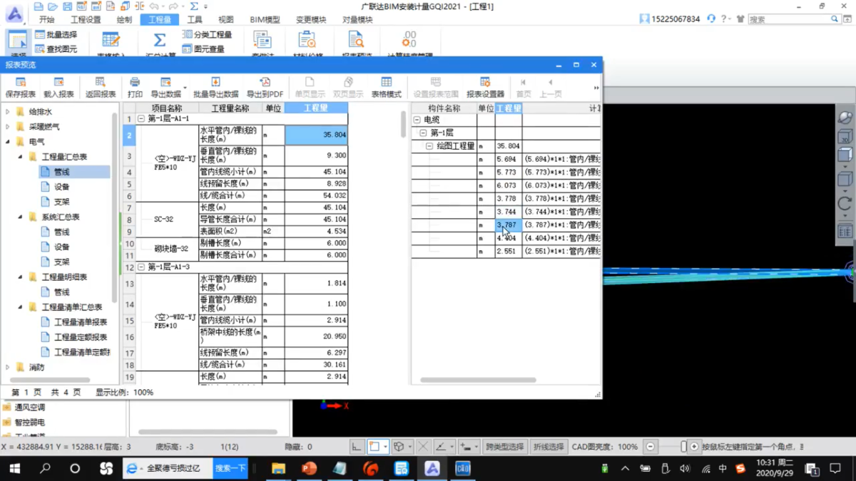Click the right detail table horizontal scrollbar

(478, 381)
